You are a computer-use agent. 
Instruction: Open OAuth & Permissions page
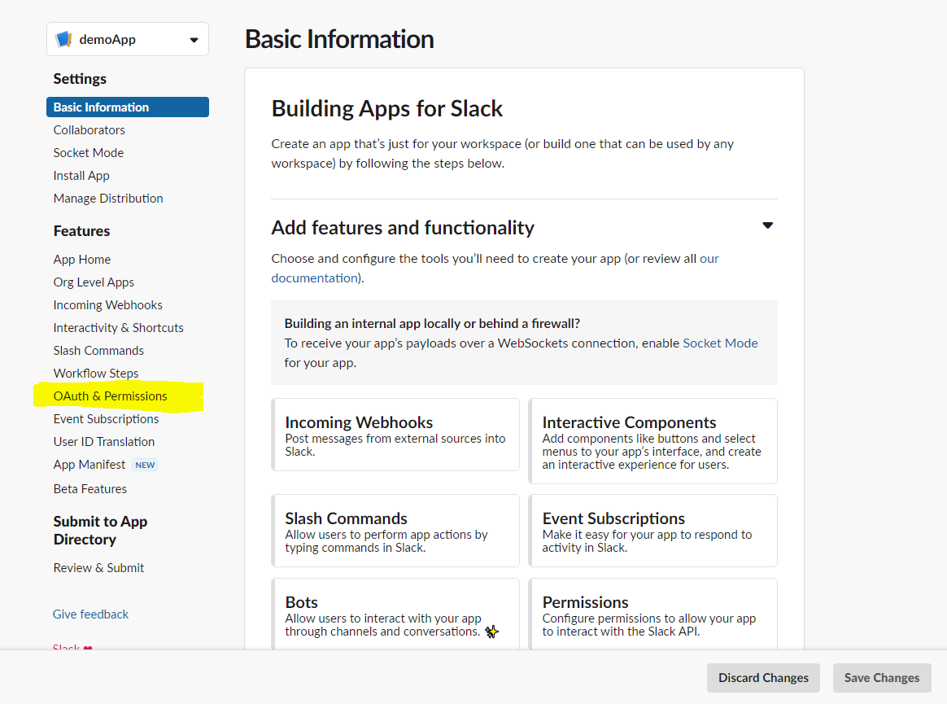(x=110, y=396)
